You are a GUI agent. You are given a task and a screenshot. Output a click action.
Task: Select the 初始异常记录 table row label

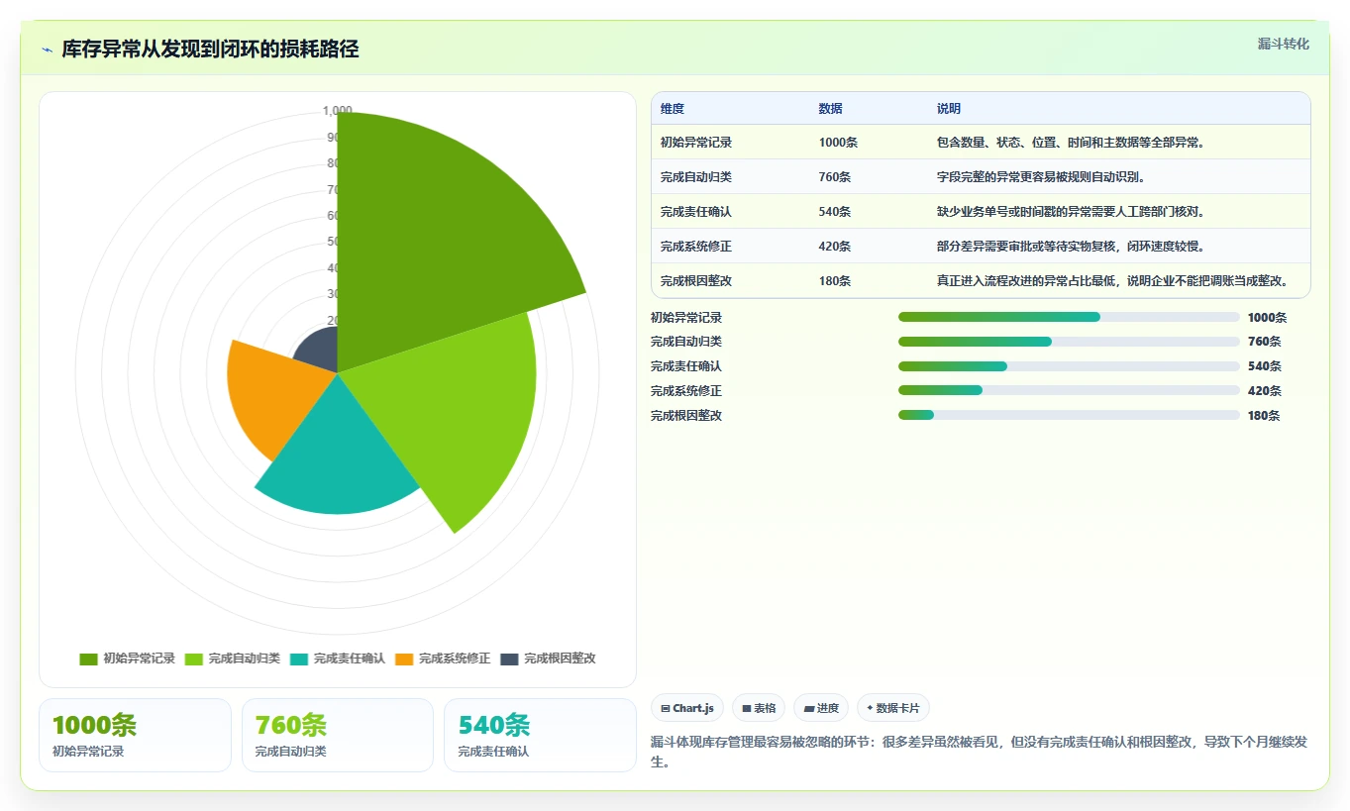click(x=696, y=143)
